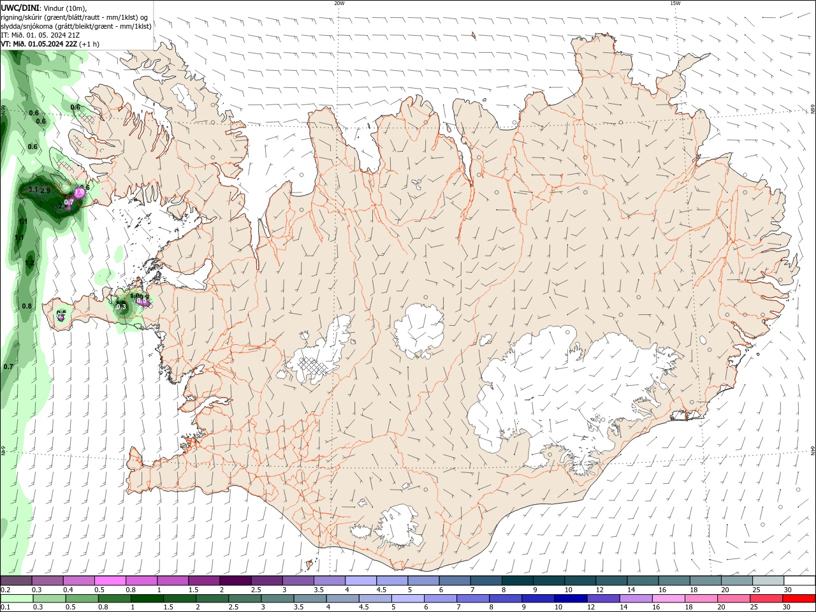Viewport: 816px width, 612px height.
Task: Click the white 30 snow legend swatch
Action: [x=799, y=581]
